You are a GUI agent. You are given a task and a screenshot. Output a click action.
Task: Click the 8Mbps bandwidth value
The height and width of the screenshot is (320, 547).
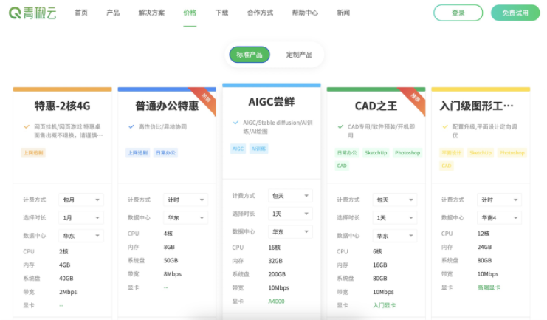click(173, 274)
